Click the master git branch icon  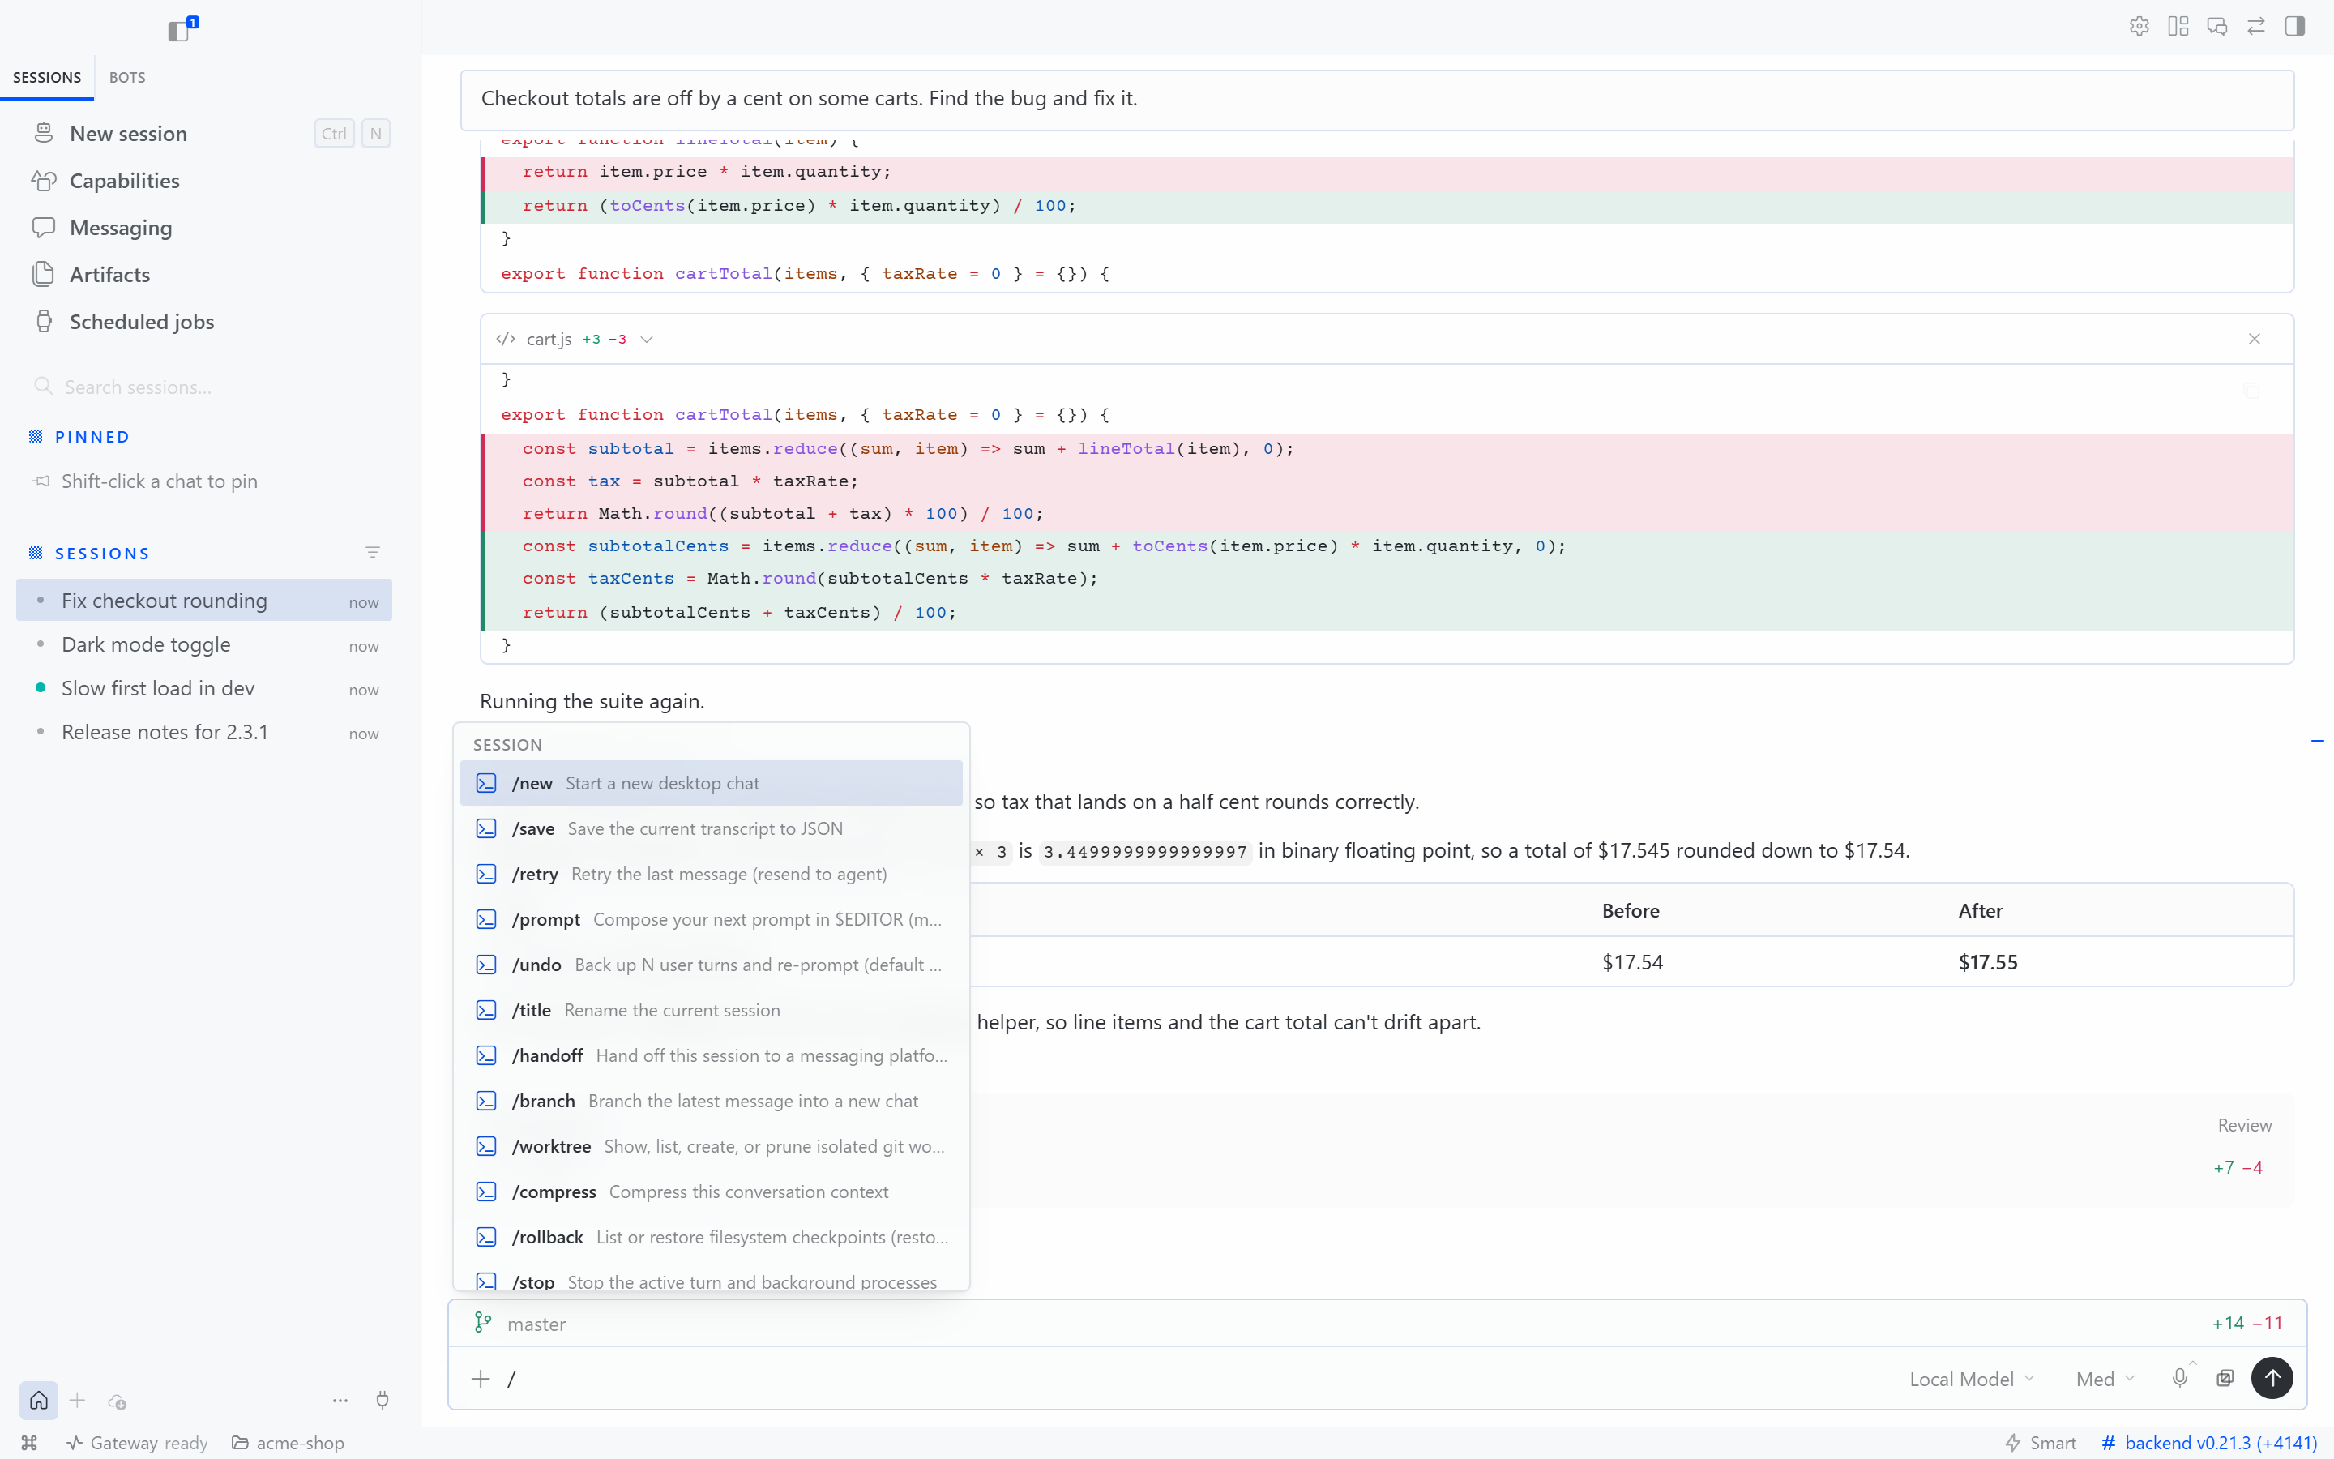point(483,1323)
